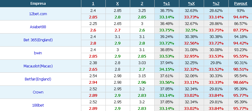Sort by the %1 column header
This screenshot has width=252, height=111.
pos(167,4)
